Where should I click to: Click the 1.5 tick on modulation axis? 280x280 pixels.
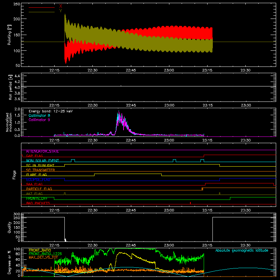17,115
